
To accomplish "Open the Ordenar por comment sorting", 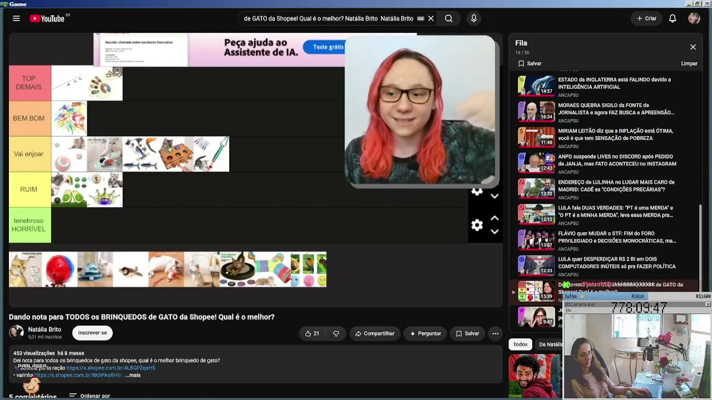I will pyautogui.click(x=90, y=396).
